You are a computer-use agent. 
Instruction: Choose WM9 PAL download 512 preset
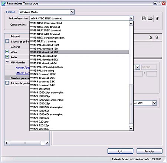[79, 60]
